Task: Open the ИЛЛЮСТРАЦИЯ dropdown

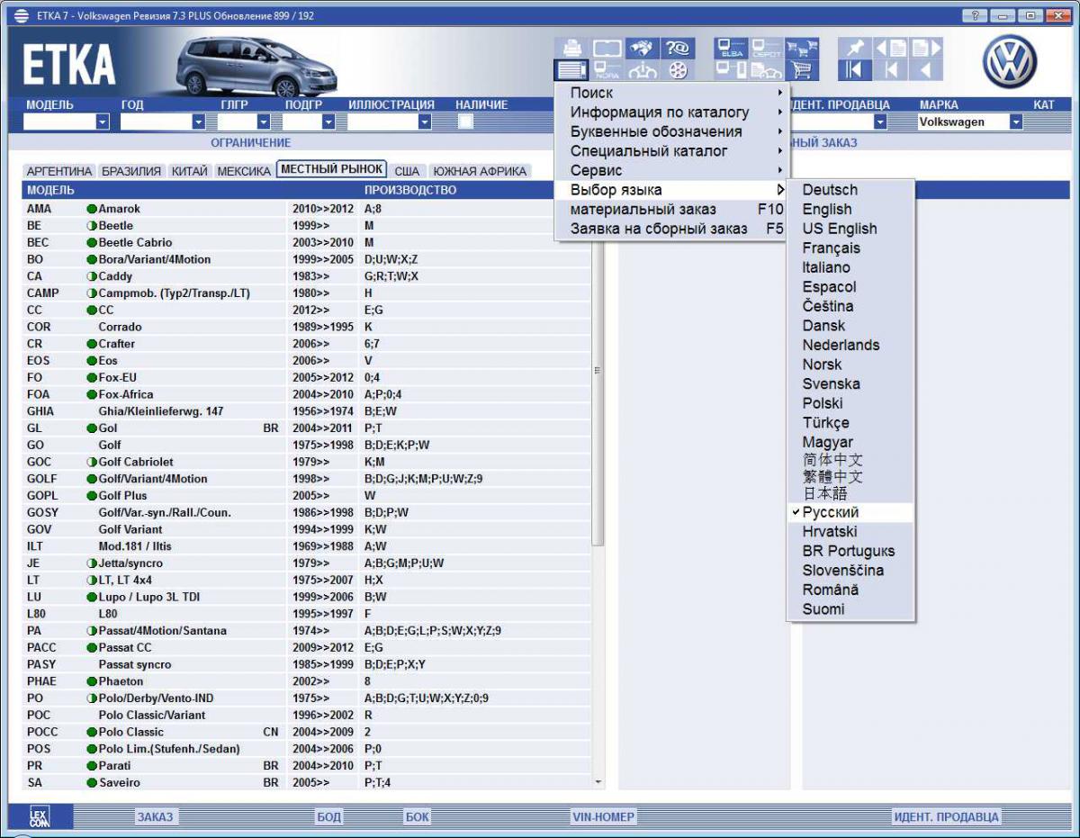Action: tap(426, 122)
